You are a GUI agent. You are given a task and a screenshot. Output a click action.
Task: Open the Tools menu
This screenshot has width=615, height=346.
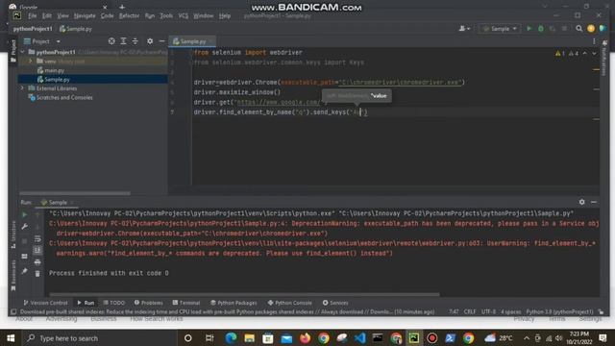pyautogui.click(x=166, y=15)
